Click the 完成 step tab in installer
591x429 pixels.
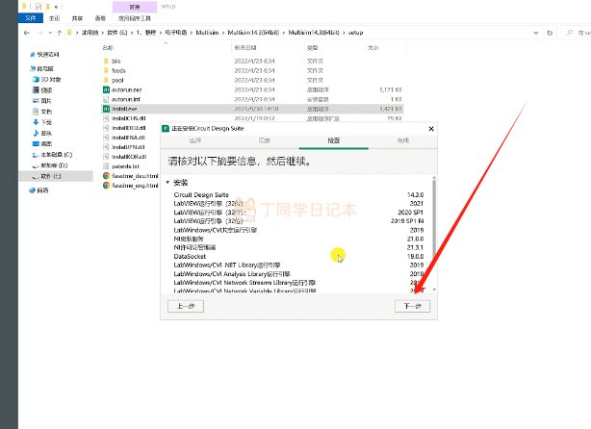tap(403, 140)
